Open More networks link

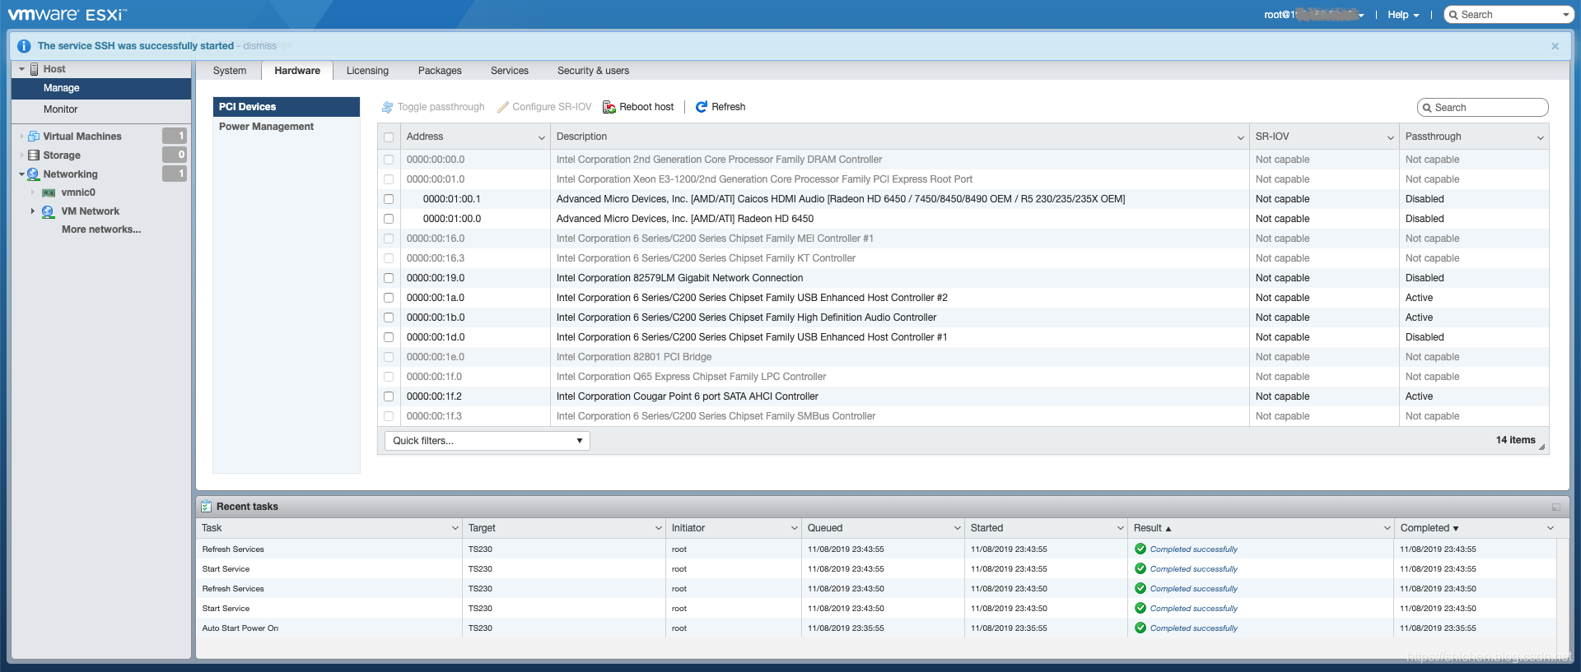tap(101, 229)
